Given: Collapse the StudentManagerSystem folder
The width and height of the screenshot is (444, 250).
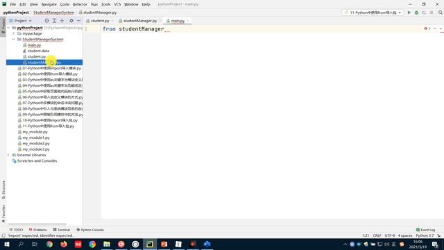Looking at the screenshot, I should pyautogui.click(x=14, y=40).
